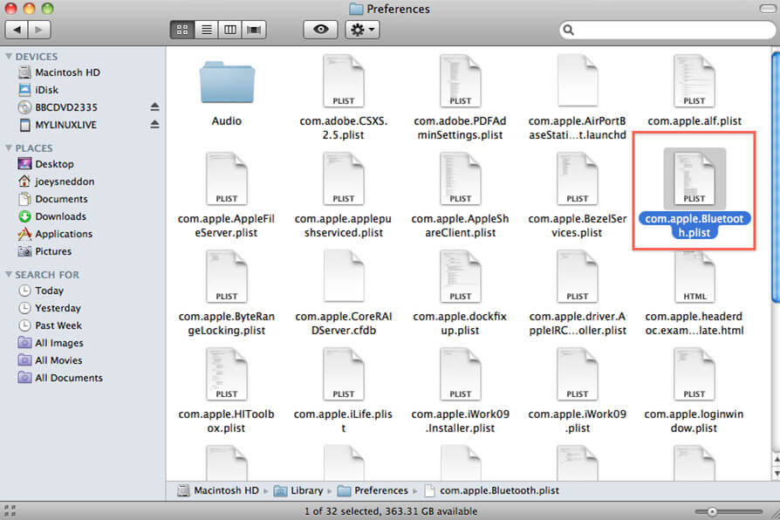Select the com.adobe.CSXS.2.5.plist file icon

[x=344, y=81]
